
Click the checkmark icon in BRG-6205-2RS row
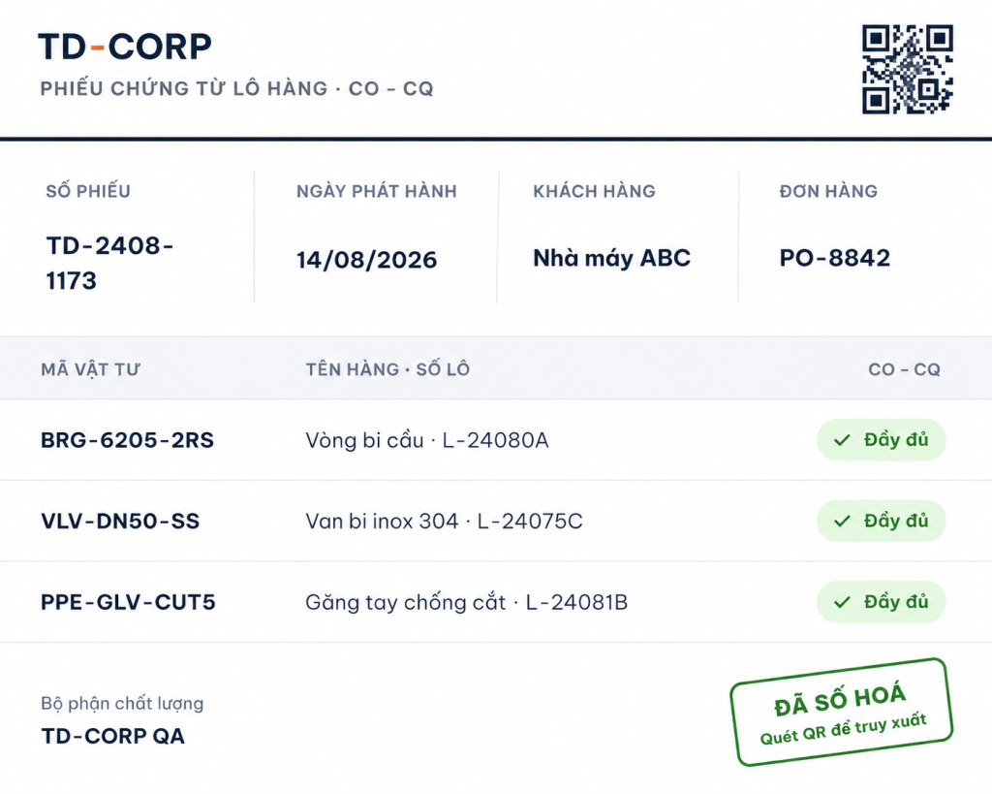point(842,440)
